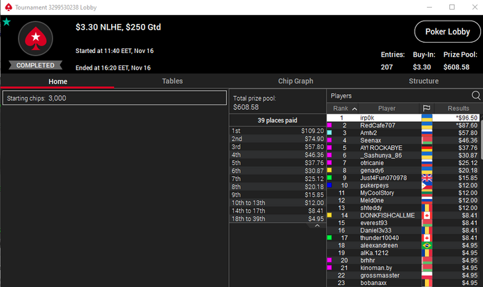483x287 pixels.
Task: Collapse the payout list with the chevron
Action: 317,226
